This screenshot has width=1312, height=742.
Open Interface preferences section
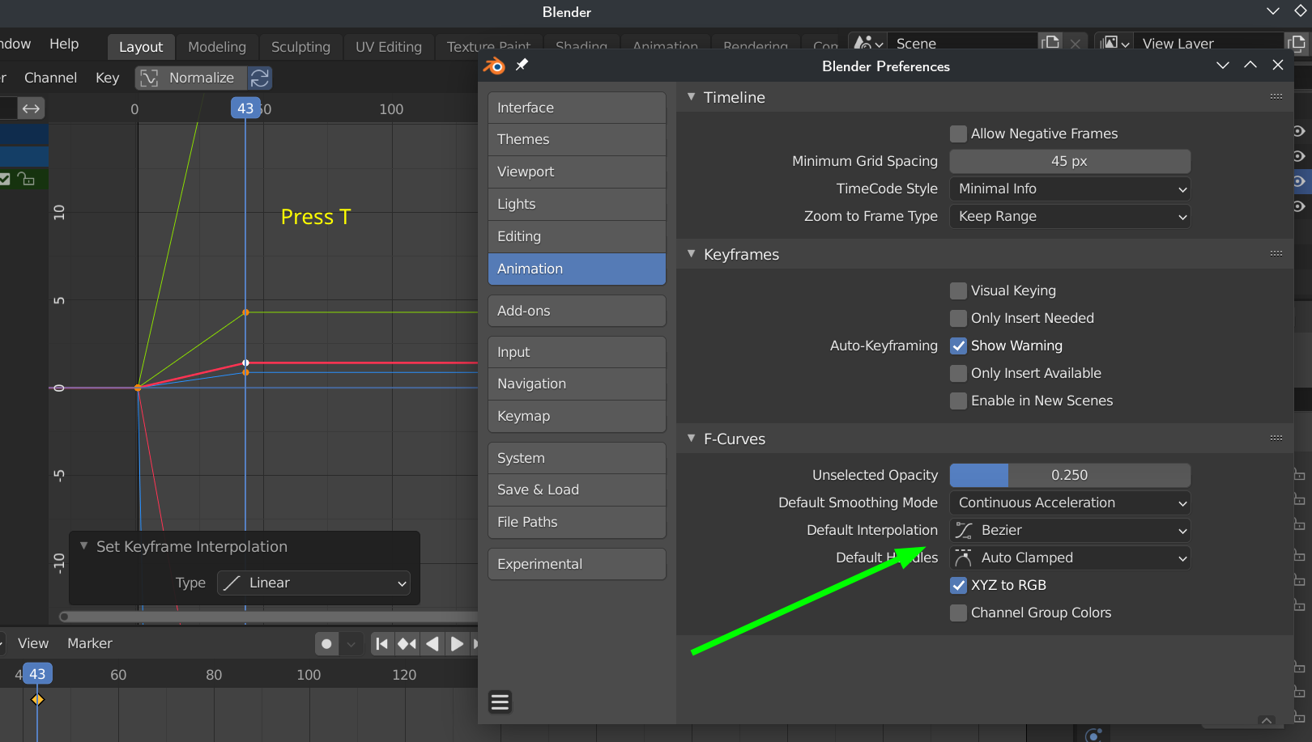pos(577,108)
